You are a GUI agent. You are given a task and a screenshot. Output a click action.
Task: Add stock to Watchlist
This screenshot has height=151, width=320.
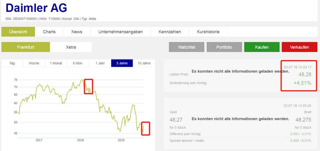[x=186, y=47]
